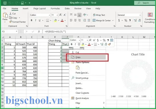This screenshot has width=156, height=109.
Task: Switch to the Data tab
Action: pos(67,9)
